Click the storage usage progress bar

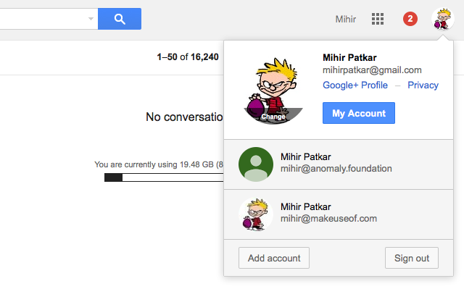(x=164, y=177)
